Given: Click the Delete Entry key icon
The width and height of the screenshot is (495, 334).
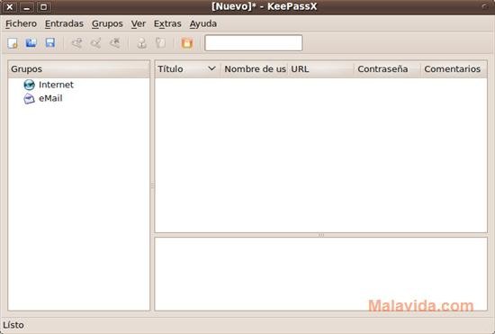Looking at the screenshot, I should click(115, 43).
